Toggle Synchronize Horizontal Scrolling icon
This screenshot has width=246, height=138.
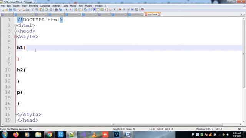point(80,10)
